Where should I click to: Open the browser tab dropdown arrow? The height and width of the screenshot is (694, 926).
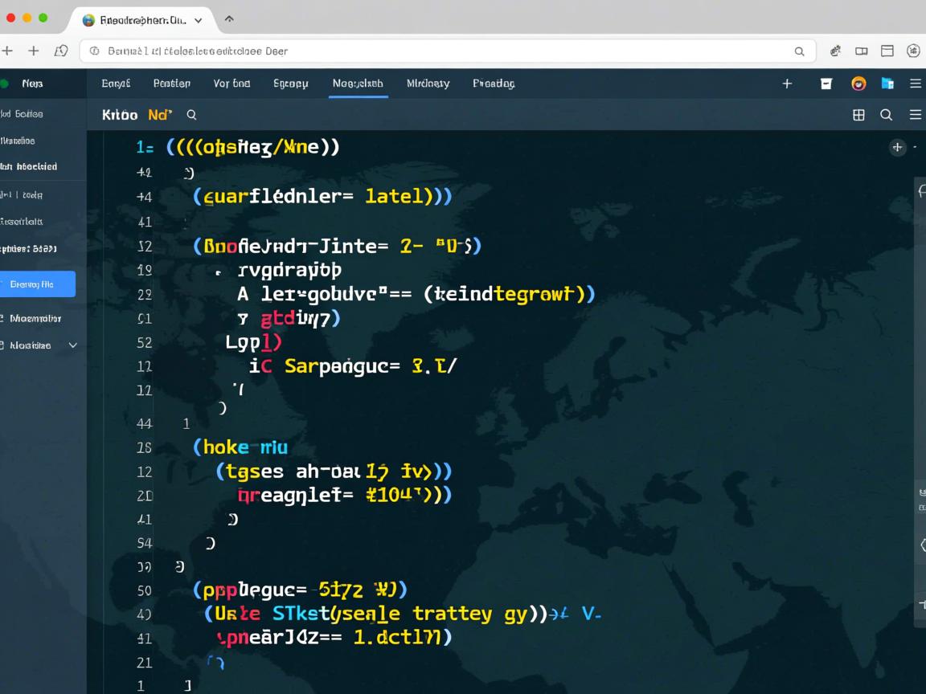tap(198, 20)
